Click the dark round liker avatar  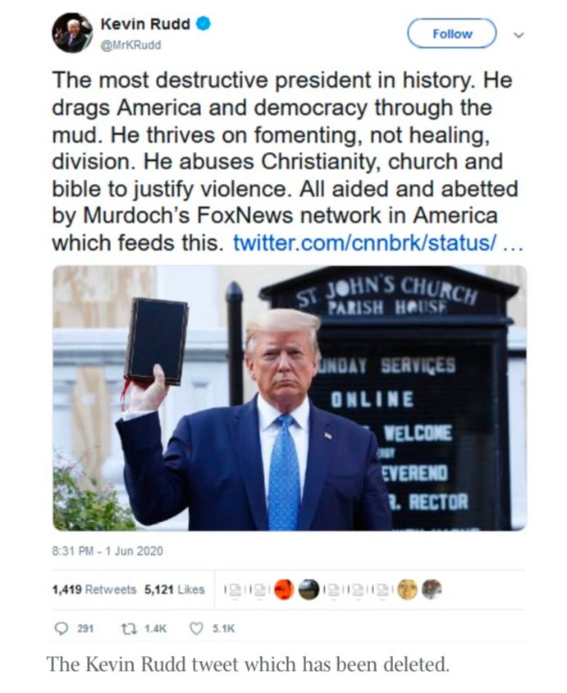pos(308,590)
